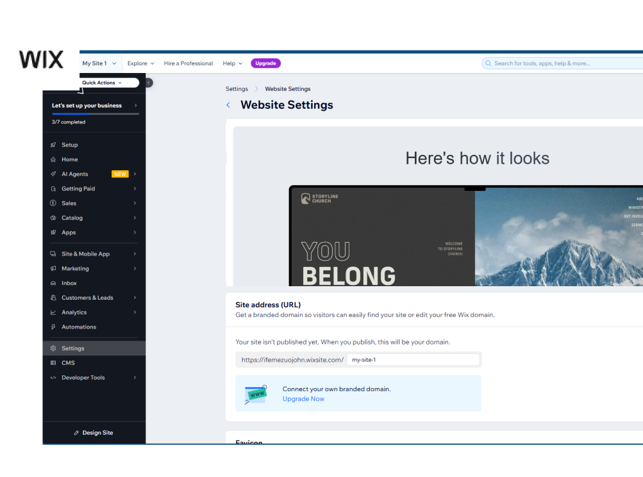Click the Upgrade Now link
This screenshot has width=643, height=477.
[303, 399]
